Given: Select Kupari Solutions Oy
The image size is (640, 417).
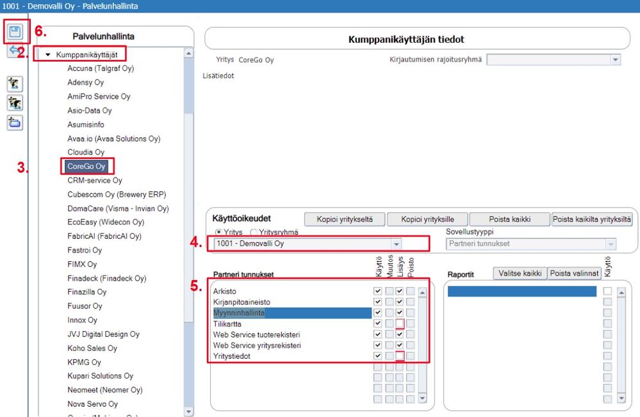Looking at the screenshot, I should (100, 376).
